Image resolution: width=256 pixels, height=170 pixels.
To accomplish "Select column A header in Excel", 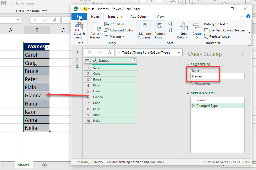I will [x=11, y=30].
